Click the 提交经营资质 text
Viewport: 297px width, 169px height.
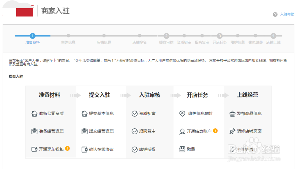coord(101,131)
